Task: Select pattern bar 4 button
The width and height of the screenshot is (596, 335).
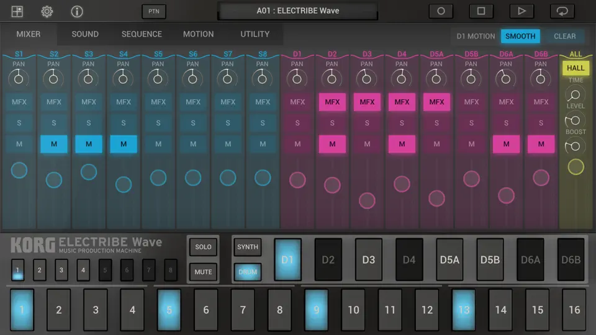Action: coord(83,270)
